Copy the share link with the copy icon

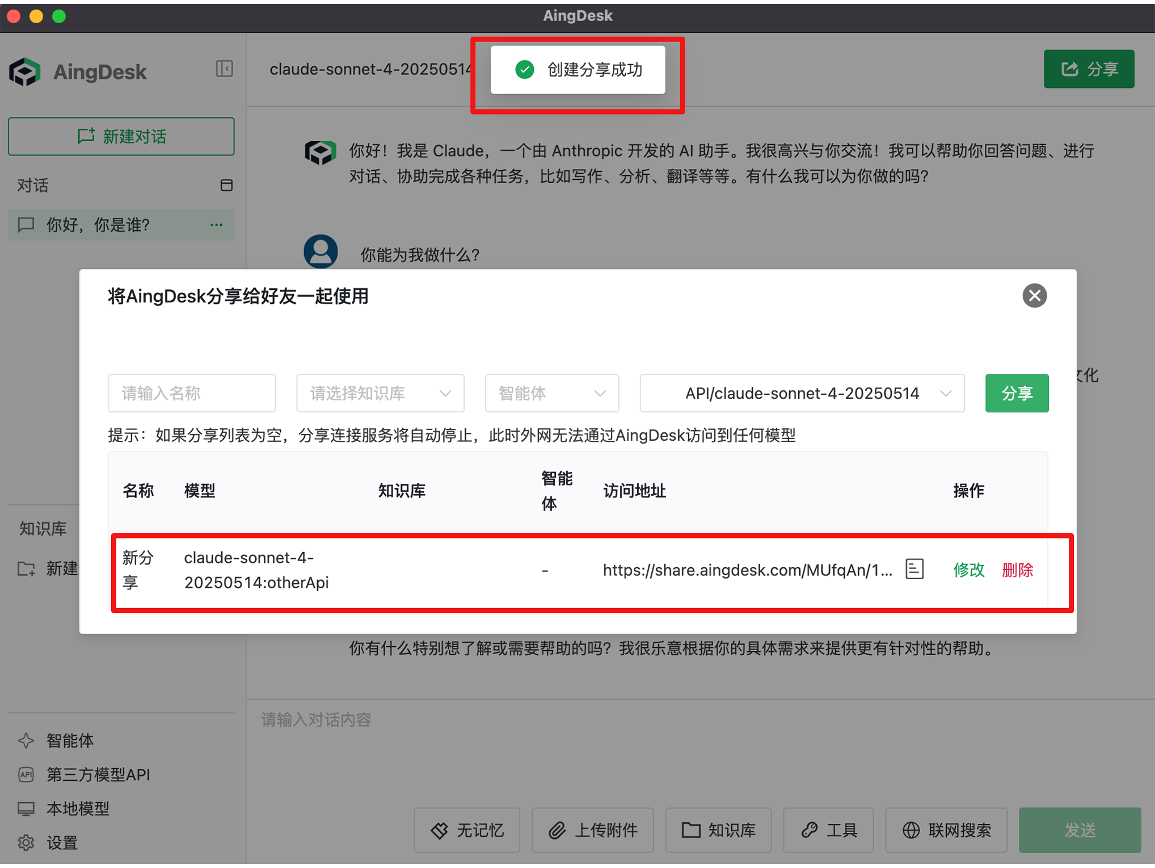(914, 569)
